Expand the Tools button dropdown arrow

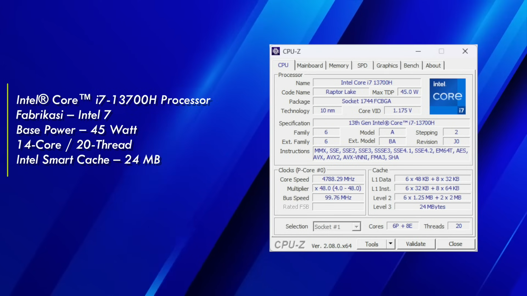pos(390,244)
